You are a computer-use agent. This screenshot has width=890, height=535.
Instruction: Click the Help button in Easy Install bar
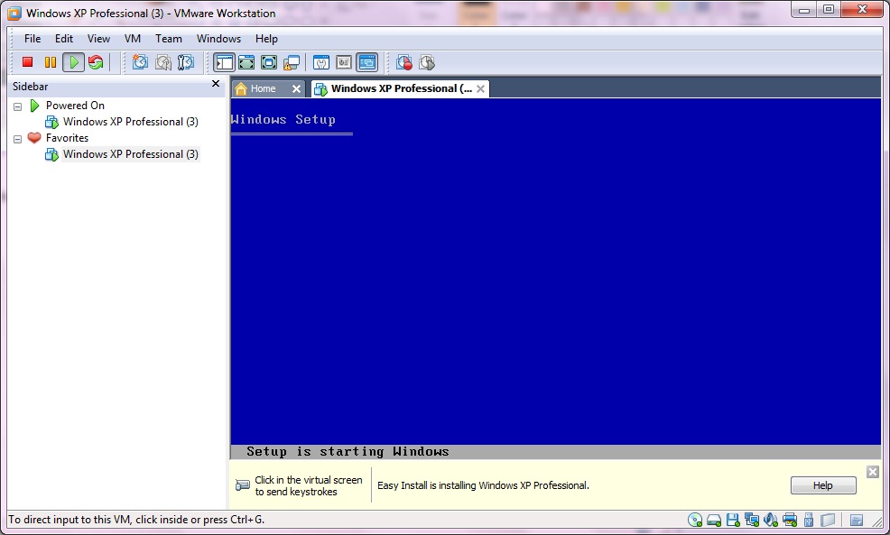coord(823,485)
